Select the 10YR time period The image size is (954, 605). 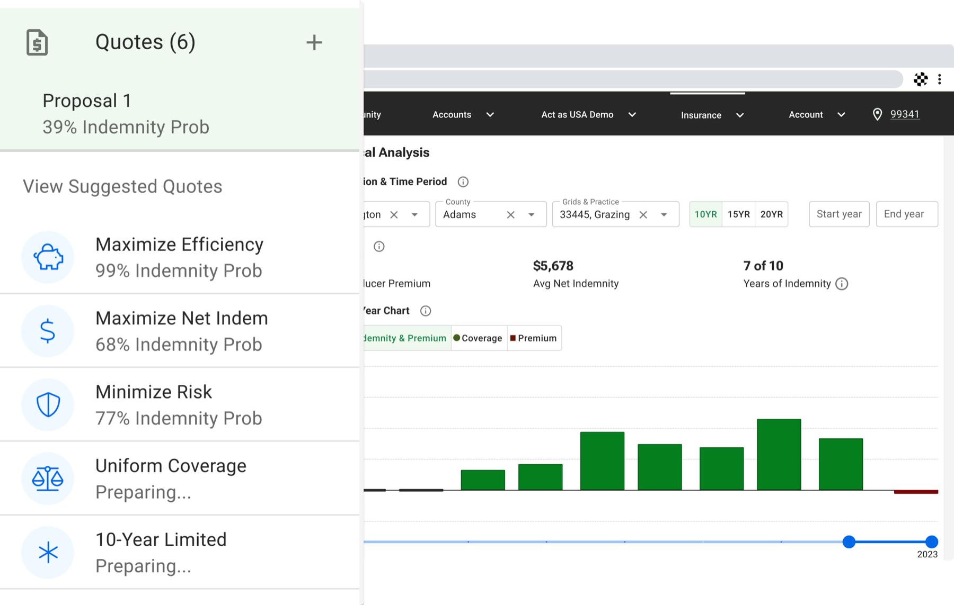point(706,214)
